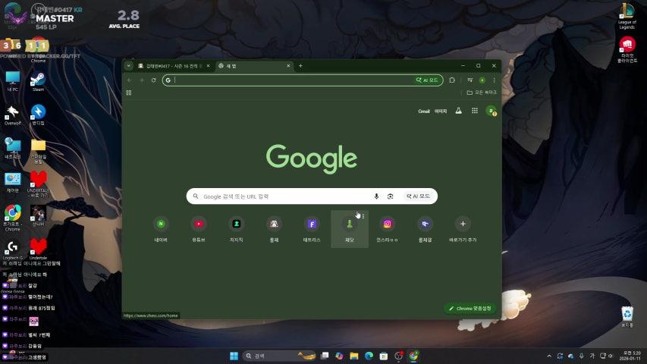This screenshot has height=364, width=647.
Task: Open the Instagram shortcut tile
Action: (387, 229)
